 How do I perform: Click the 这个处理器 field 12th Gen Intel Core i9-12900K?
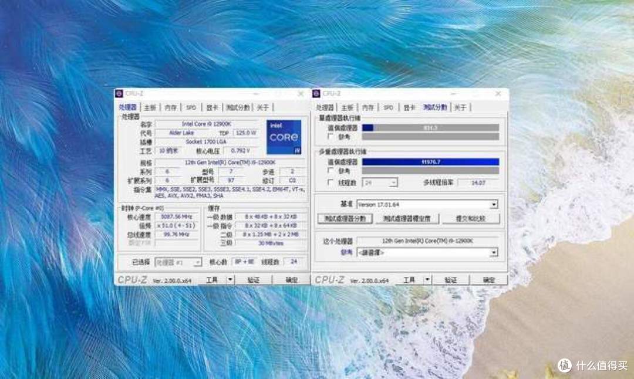click(x=427, y=241)
